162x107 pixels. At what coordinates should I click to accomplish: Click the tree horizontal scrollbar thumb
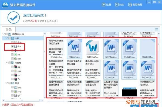(x=22, y=100)
